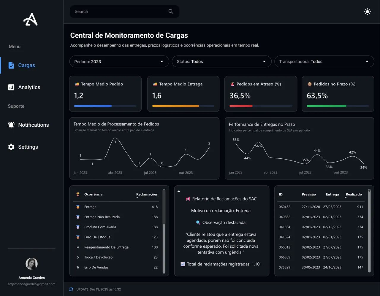Click the megaphone icon in SAC report
This screenshot has height=296, width=380.
[188, 199]
